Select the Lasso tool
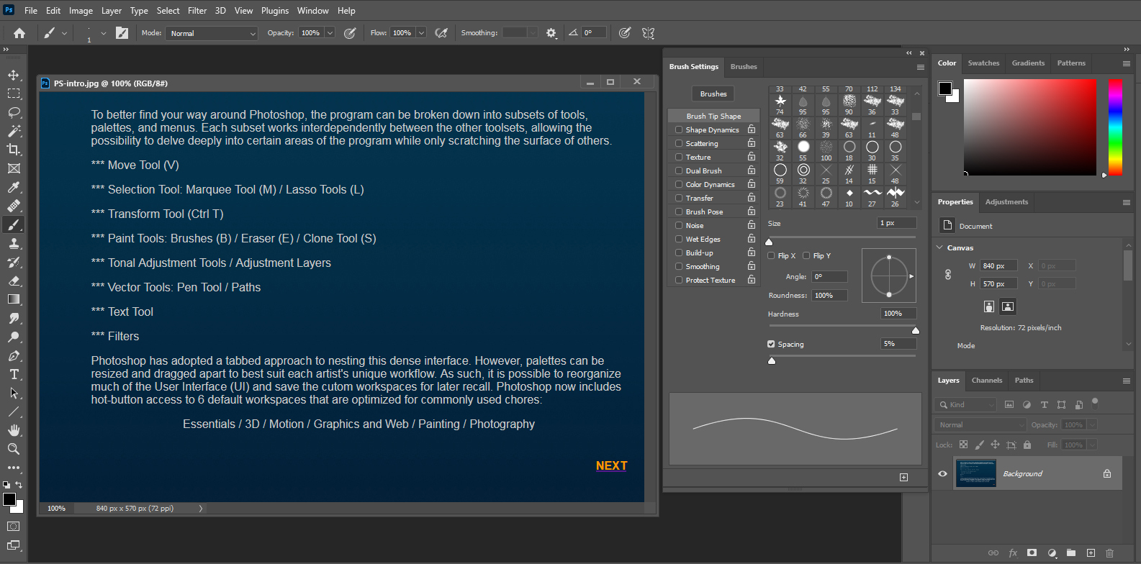 tap(14, 112)
